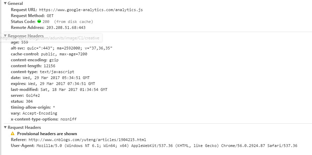Click the x-content-type-options nosniff value
This screenshot has height=155, width=312.
[68, 119]
